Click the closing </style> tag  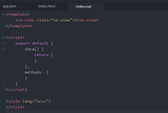pos(15,107)
